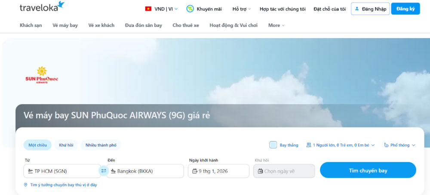Click the Traveloka logo
Screen dimensions: 430x195
click(42, 7)
